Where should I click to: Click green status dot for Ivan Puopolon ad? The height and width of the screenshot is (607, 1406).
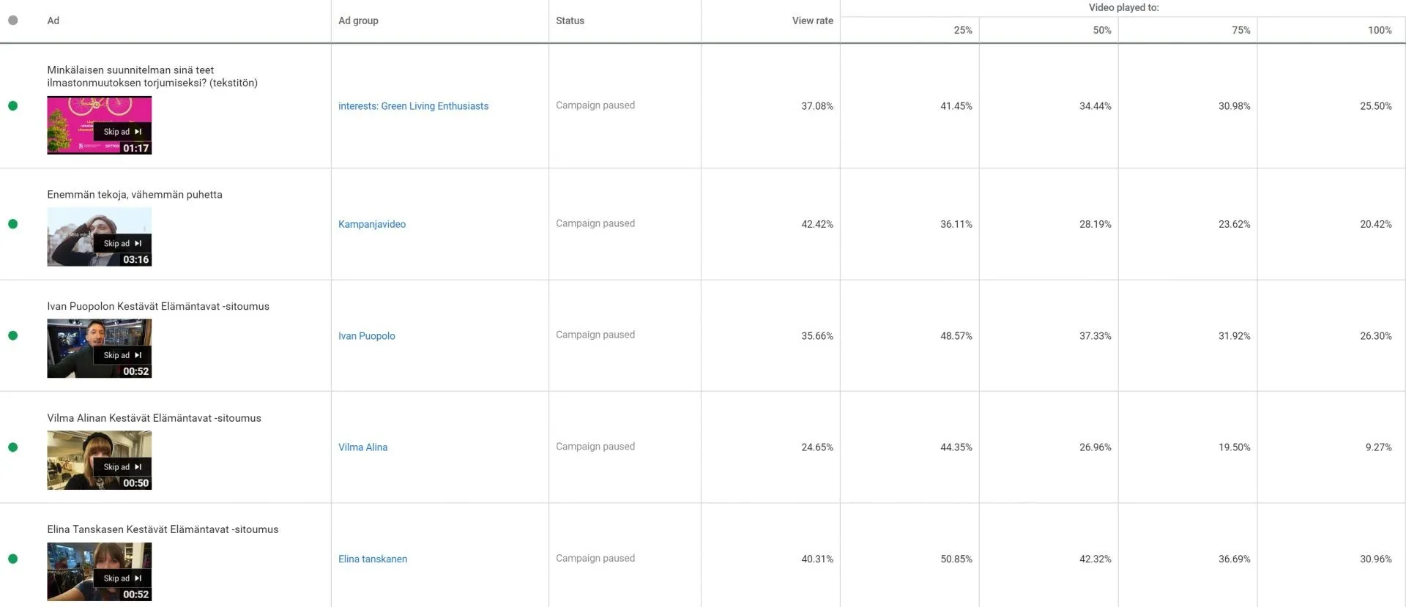[x=12, y=335]
